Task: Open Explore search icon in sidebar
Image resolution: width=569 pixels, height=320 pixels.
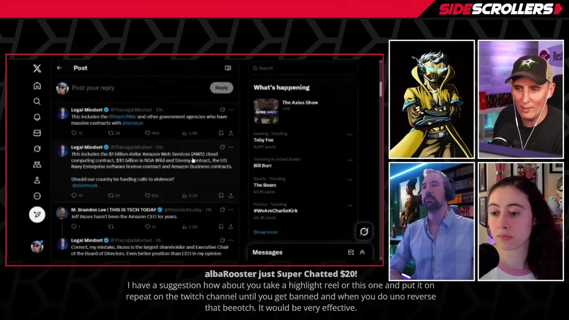Action: pos(37,101)
